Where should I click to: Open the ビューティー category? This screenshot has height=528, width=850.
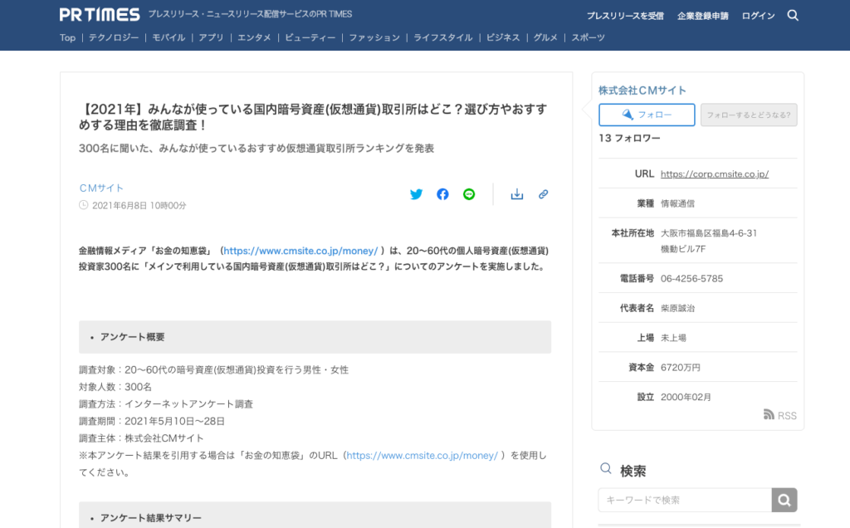pos(310,37)
